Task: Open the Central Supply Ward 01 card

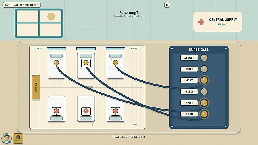Action: (x=218, y=22)
